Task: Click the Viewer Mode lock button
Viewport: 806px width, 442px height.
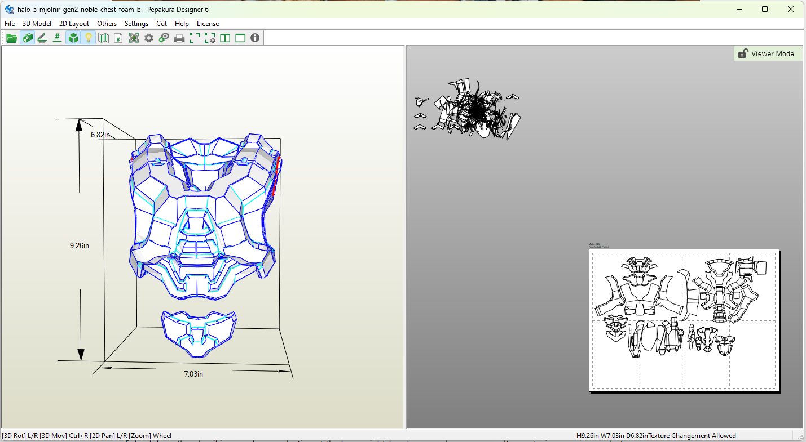Action: (767, 53)
